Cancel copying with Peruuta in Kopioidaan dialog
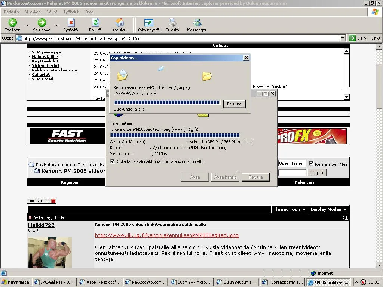 tap(234, 104)
